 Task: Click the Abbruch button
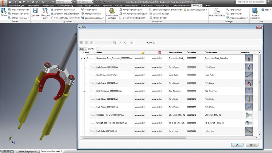click(x=252, y=145)
